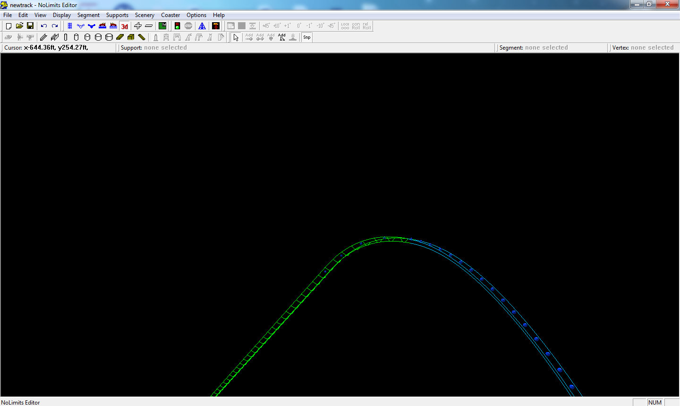Open the View menu
This screenshot has width=680, height=406.
click(40, 15)
